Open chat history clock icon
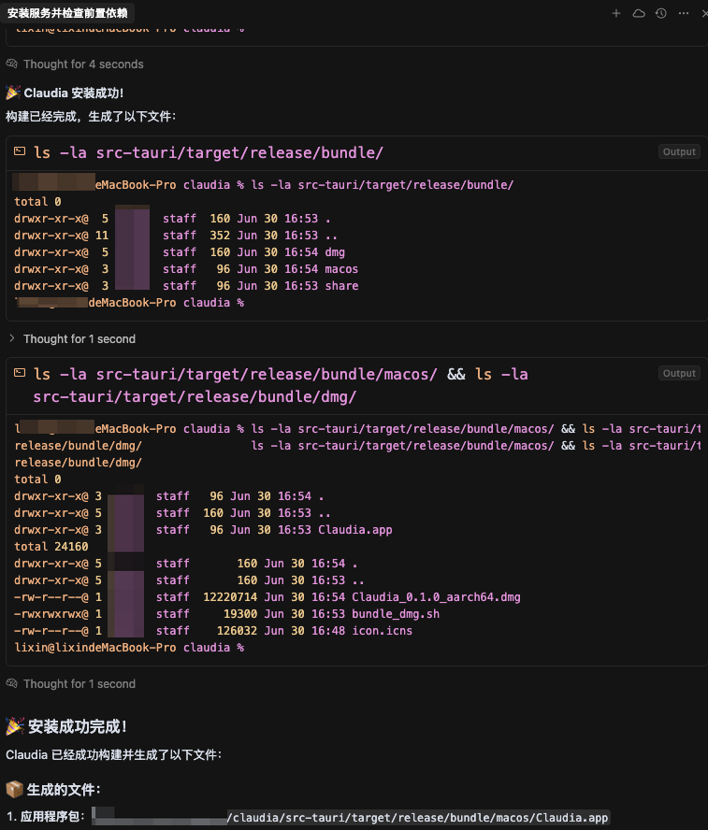The image size is (708, 830). click(661, 13)
